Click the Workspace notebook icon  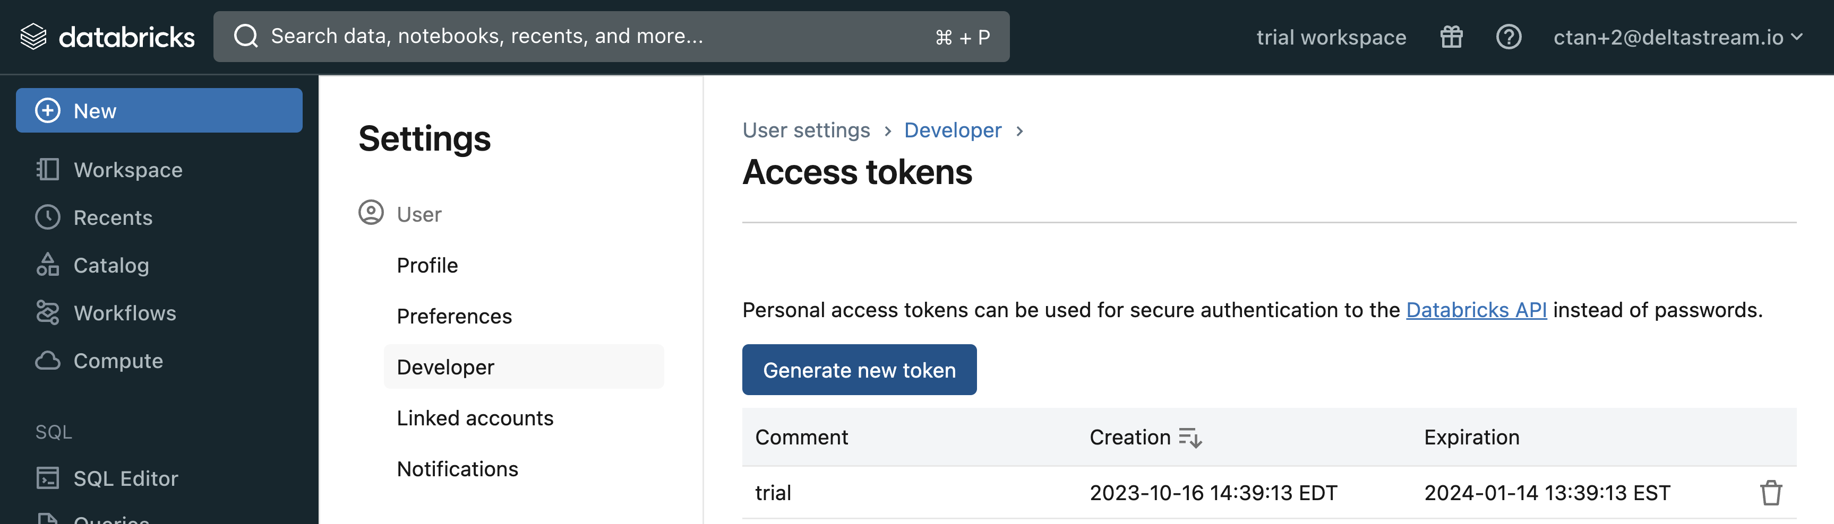pos(48,170)
